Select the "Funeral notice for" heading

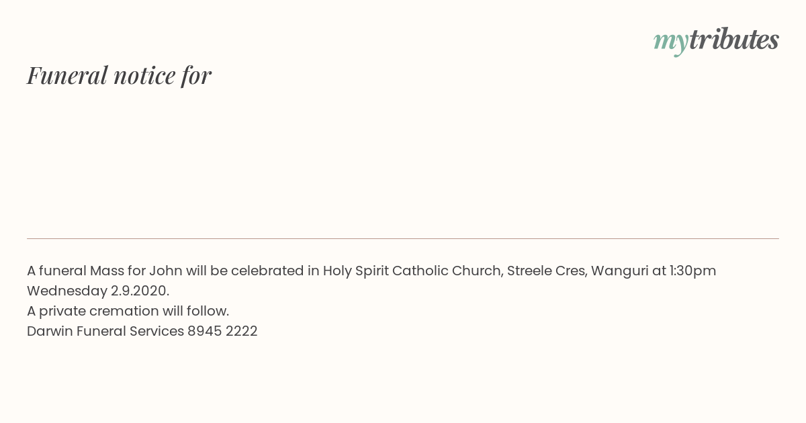tap(119, 75)
